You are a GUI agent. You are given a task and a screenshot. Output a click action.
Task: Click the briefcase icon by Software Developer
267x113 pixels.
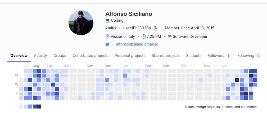click(170, 37)
